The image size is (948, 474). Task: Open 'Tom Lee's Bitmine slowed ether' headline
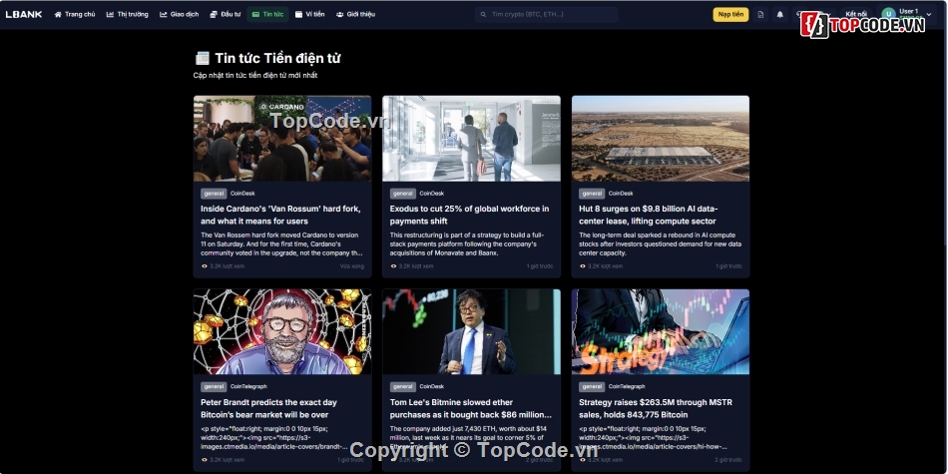[x=471, y=408]
